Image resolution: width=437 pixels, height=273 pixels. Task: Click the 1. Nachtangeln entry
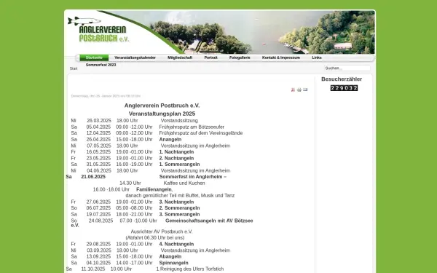point(176,152)
